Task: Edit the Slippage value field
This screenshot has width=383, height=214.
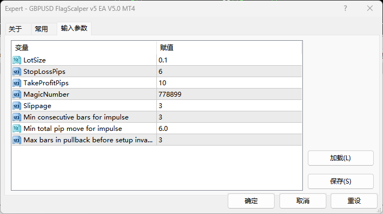Action: (229, 106)
